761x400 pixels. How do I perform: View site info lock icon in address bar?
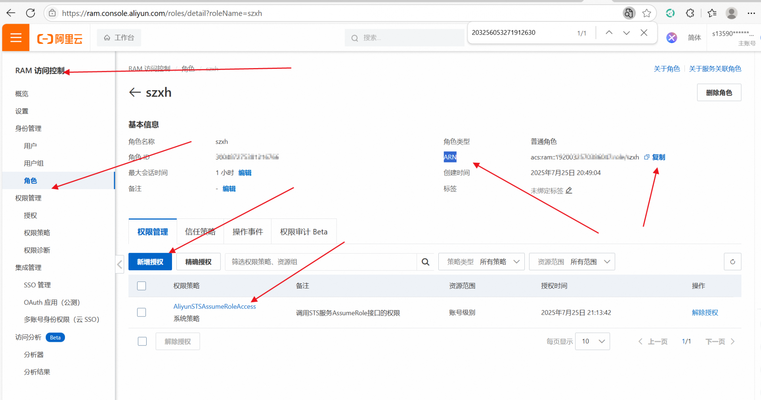coord(52,13)
